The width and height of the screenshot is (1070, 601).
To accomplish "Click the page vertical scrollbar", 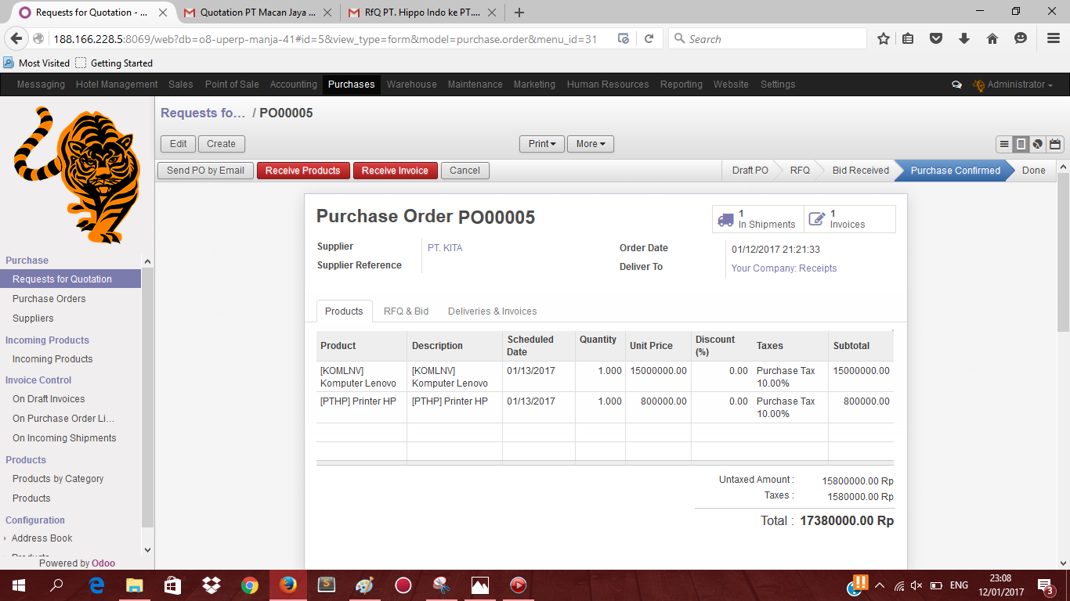I will tap(1063, 252).
